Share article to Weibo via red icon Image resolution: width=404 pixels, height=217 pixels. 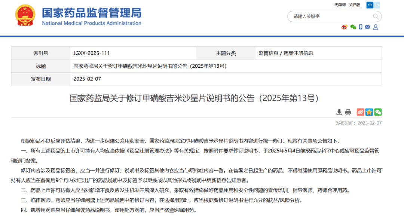coord(360,112)
